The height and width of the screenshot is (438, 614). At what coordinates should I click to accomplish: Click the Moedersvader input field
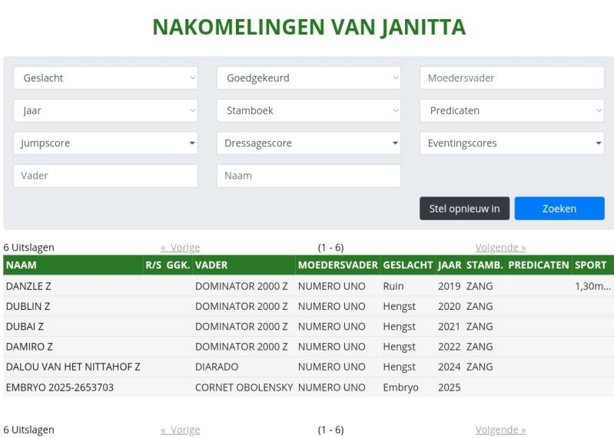(x=512, y=77)
